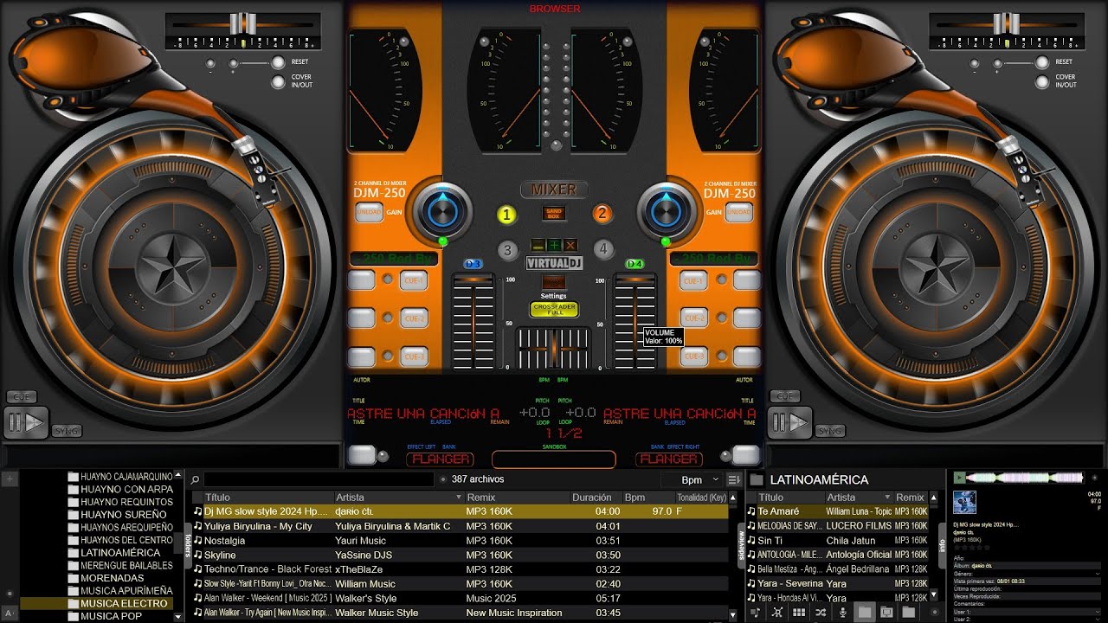Click the crossfader slider
Screen dimensions: 1108x623
(x=554, y=350)
